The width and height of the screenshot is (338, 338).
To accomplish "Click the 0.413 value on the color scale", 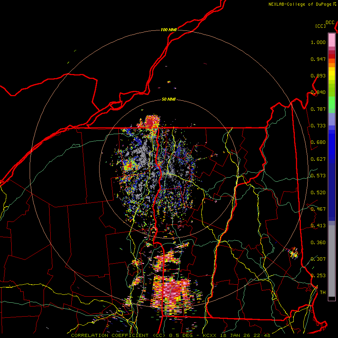I will [318, 226].
